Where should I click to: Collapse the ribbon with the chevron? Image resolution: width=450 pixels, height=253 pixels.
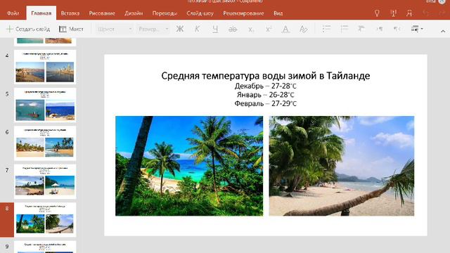tap(443, 31)
